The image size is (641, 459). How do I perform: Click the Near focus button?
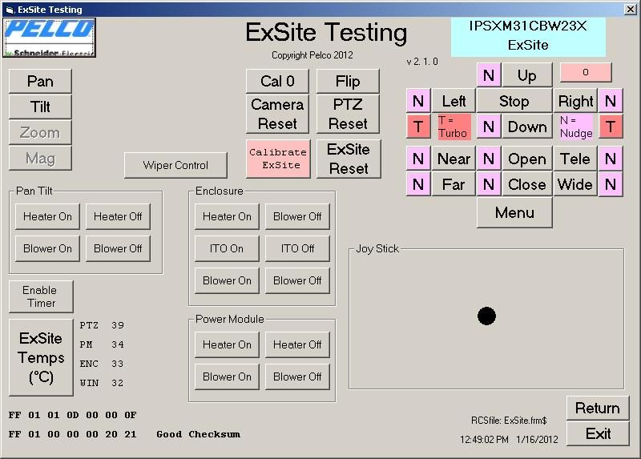point(454,159)
